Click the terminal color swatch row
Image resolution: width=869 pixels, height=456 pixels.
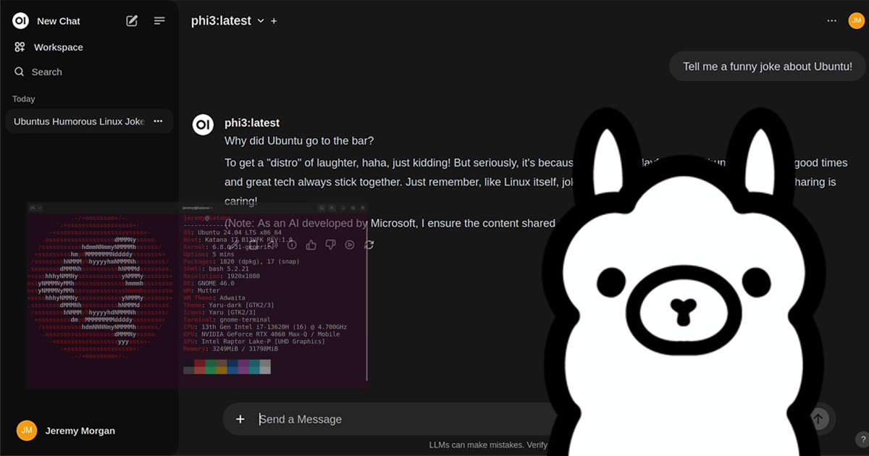click(227, 367)
